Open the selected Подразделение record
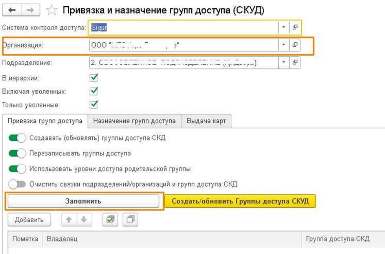 295,62
